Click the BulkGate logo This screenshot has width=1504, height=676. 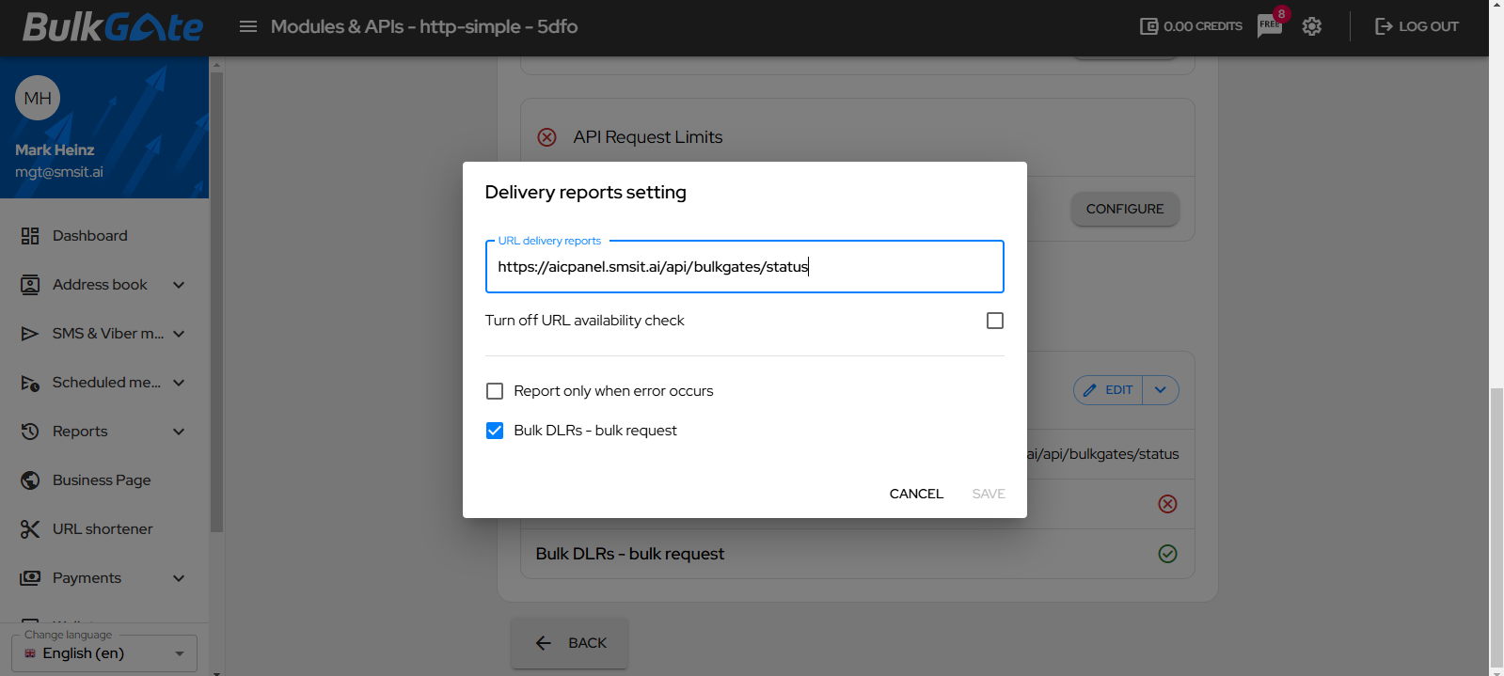[x=113, y=27]
